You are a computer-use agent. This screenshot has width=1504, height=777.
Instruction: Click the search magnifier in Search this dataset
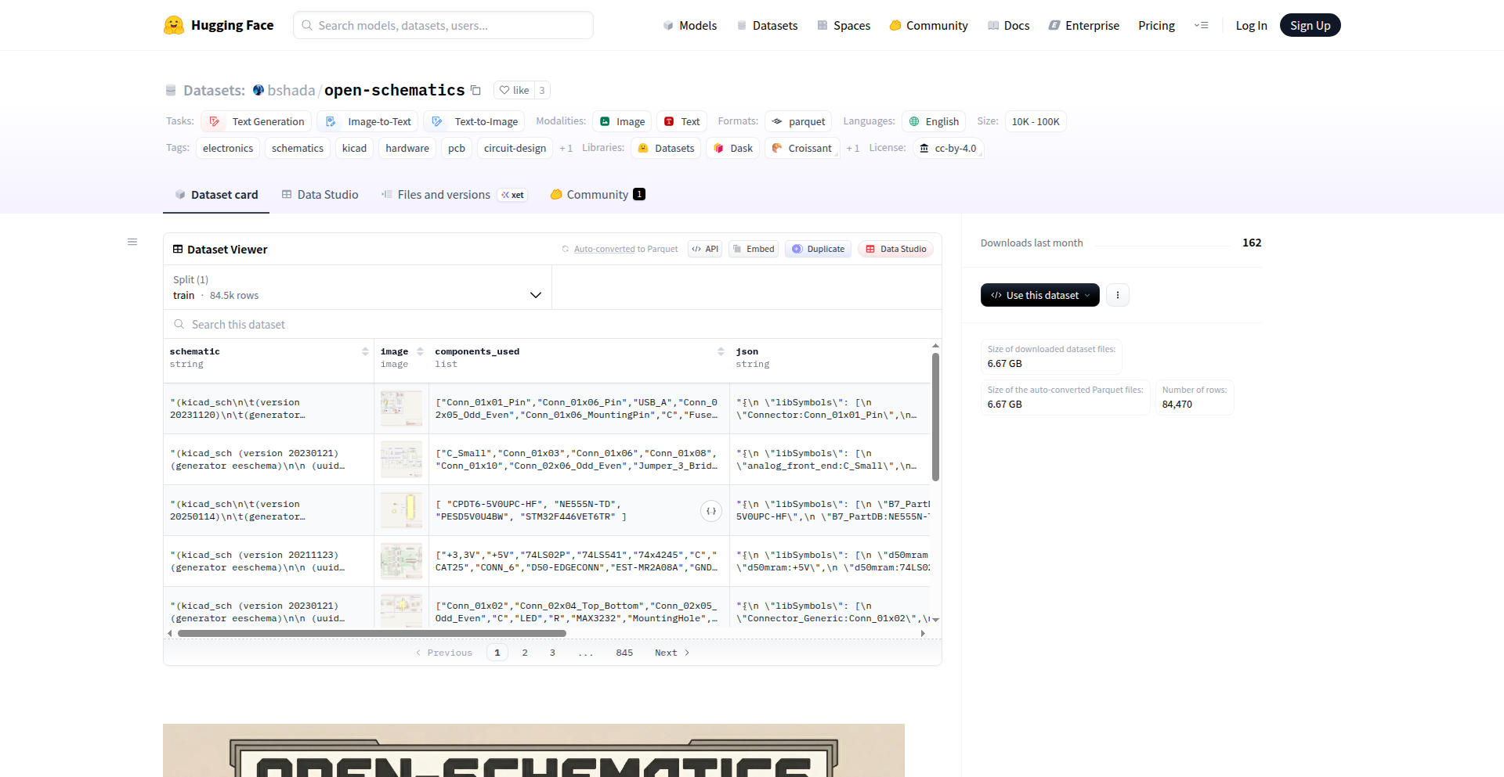point(179,324)
